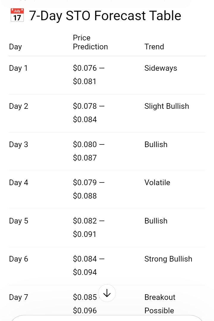This screenshot has width=214, height=321.
Task: Click the Volatile trend cell
Action: (157, 182)
